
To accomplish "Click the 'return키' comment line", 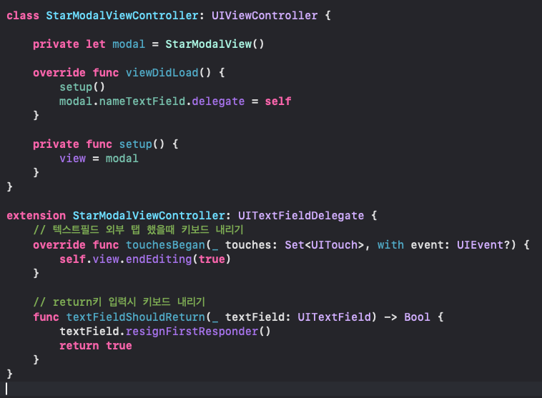I will pyautogui.click(x=119, y=302).
